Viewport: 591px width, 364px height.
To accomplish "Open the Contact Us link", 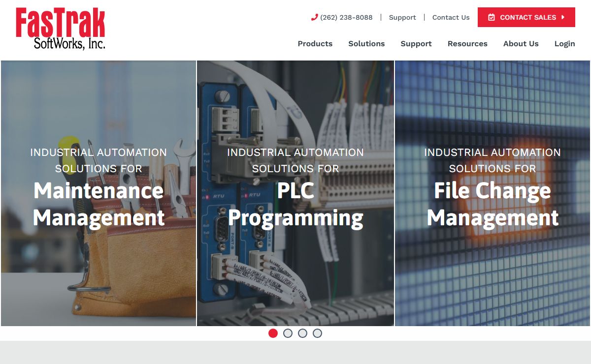I will coord(451,17).
